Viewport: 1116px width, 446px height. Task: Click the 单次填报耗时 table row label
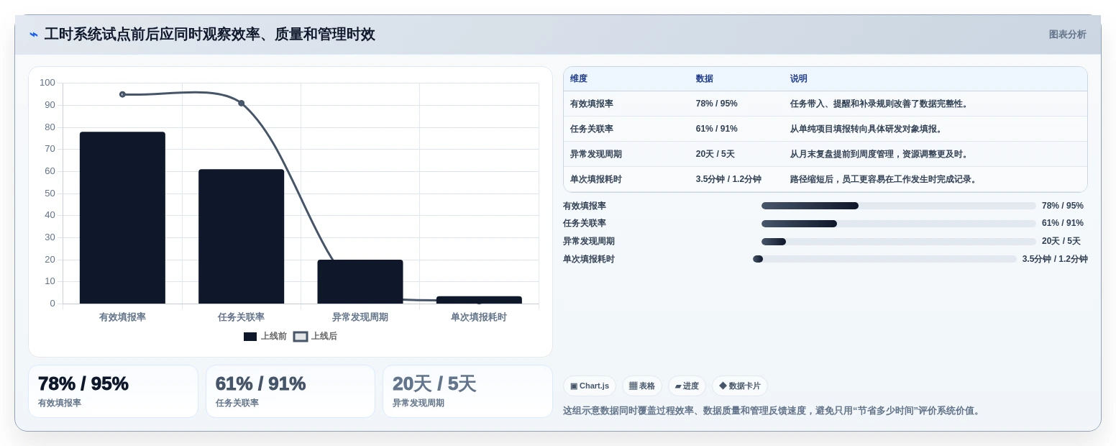pos(596,179)
